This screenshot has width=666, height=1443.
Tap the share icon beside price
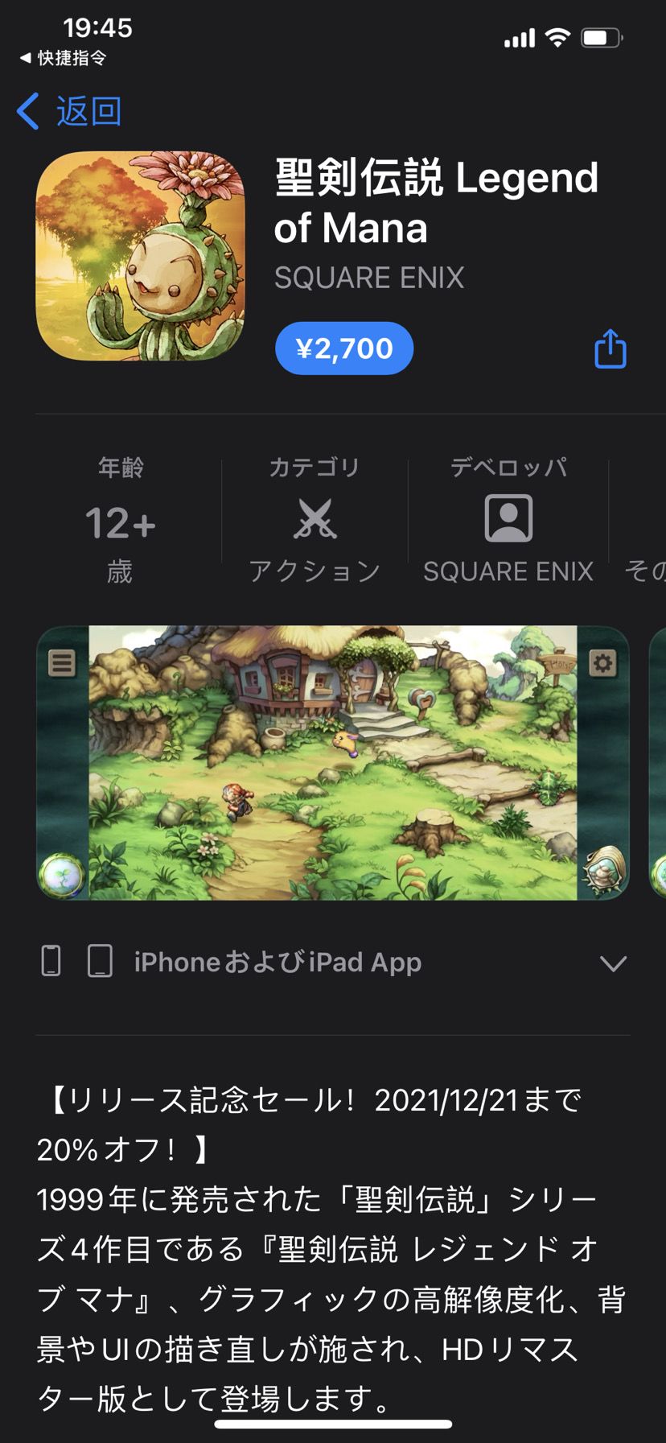click(x=610, y=348)
